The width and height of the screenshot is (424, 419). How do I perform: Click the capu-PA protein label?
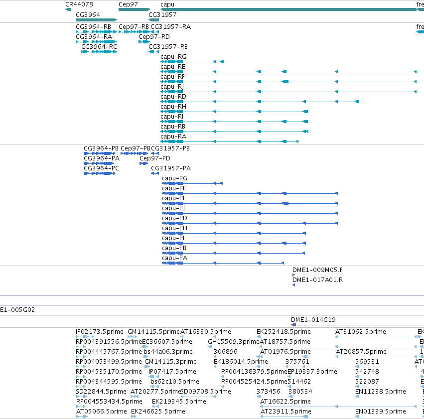175,259
